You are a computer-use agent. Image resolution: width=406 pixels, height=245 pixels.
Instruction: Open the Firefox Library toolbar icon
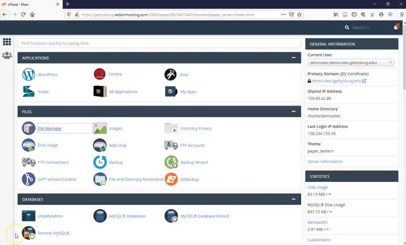336,14
